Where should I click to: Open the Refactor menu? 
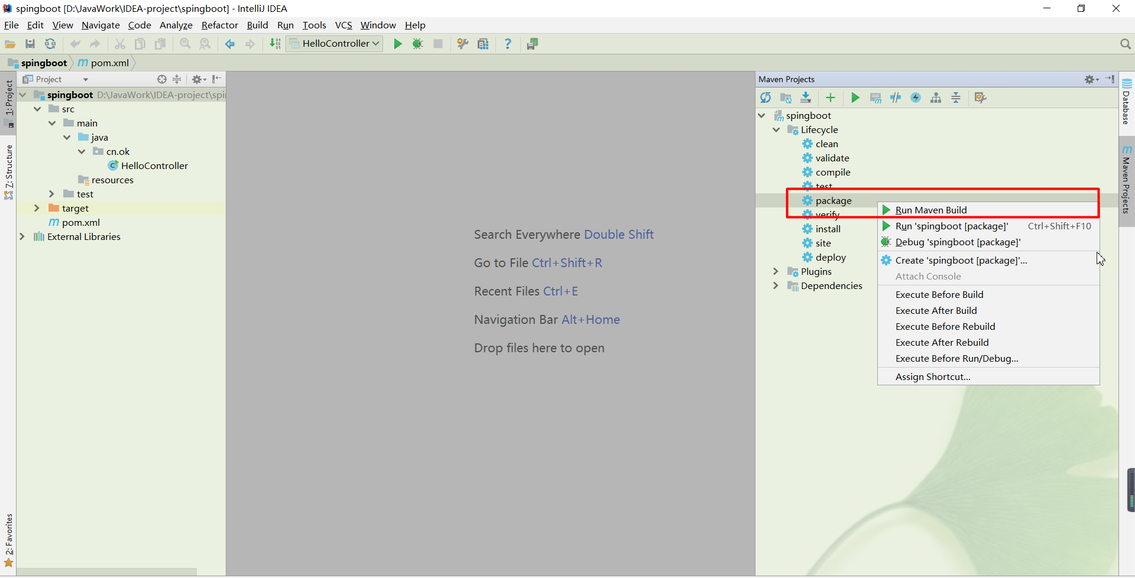click(x=219, y=25)
